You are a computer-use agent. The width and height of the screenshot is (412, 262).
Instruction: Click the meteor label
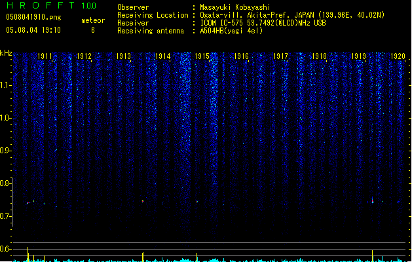pyautogui.click(x=93, y=20)
